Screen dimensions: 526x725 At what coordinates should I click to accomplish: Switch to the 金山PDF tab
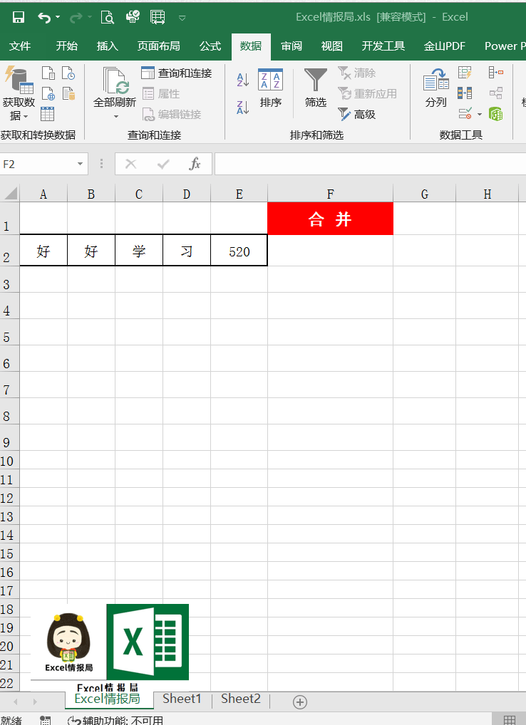[x=445, y=46]
